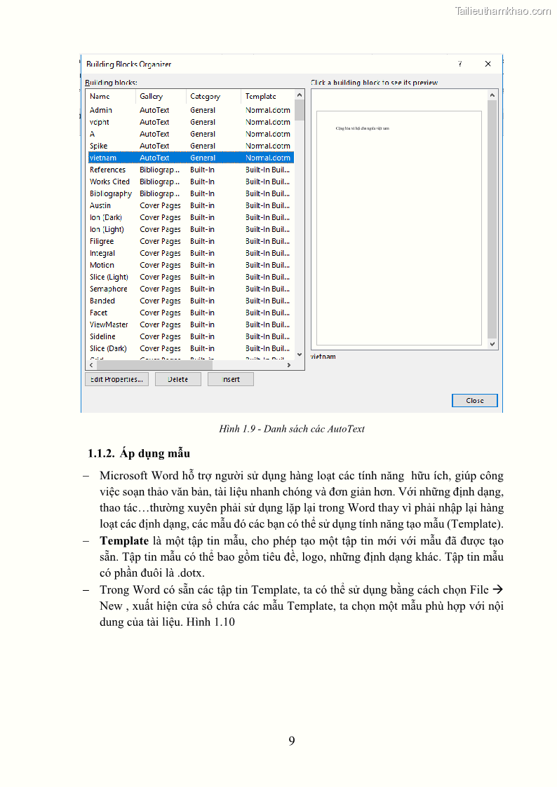Click the right arrow of the horizontal scrollbar

point(289,365)
